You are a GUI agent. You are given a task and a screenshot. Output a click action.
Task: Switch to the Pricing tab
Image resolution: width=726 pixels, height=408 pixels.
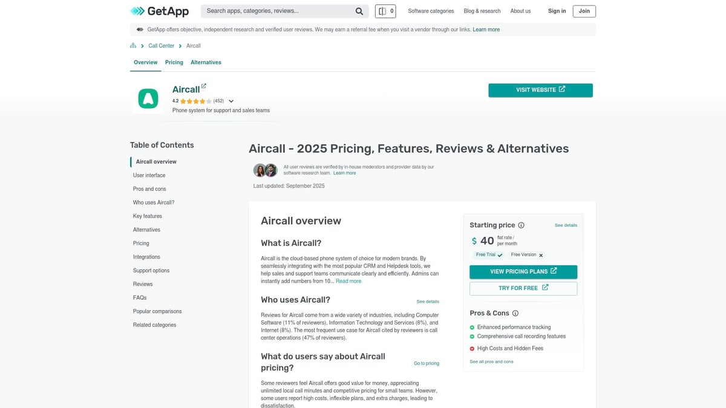tap(174, 62)
